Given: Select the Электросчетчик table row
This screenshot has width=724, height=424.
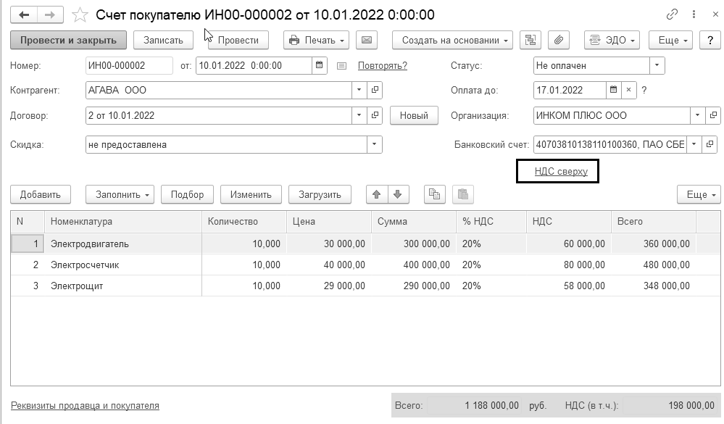Looking at the screenshot, I should click(x=85, y=265).
